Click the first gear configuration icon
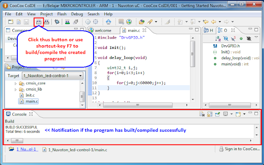 point(88,22)
